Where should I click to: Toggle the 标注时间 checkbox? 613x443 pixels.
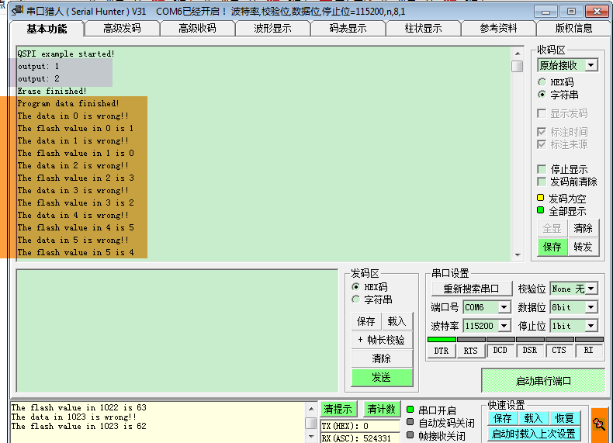pos(542,132)
